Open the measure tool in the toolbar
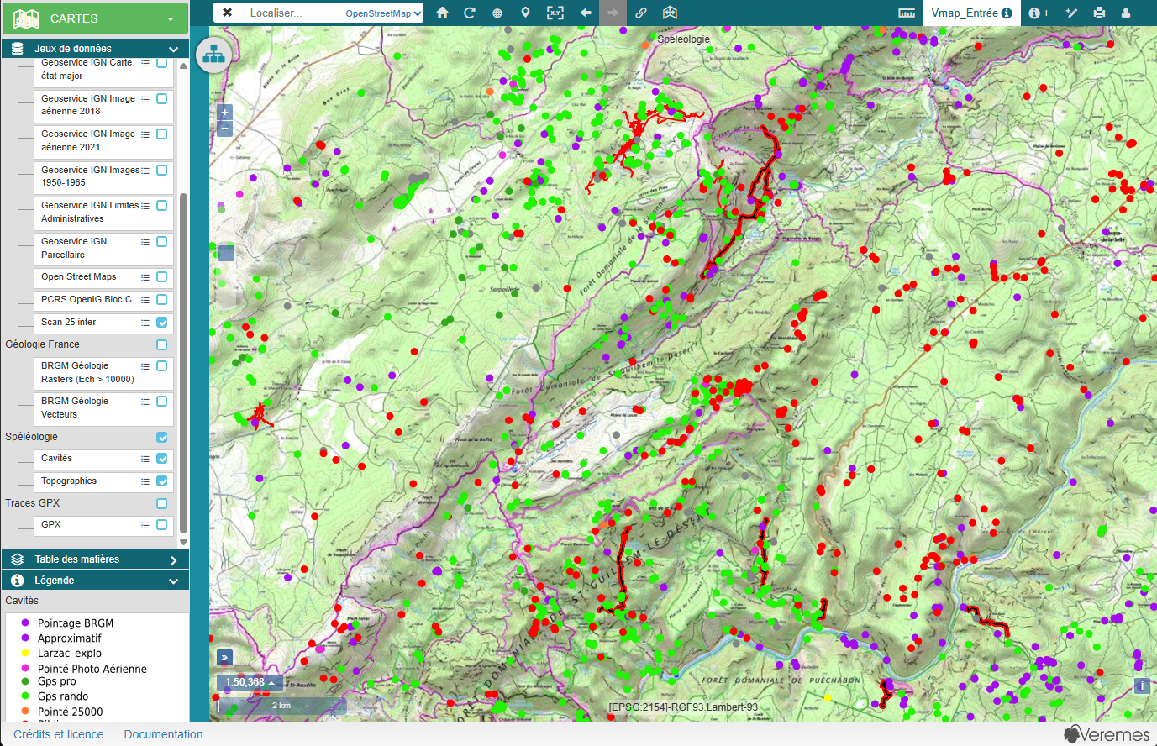 tap(908, 13)
